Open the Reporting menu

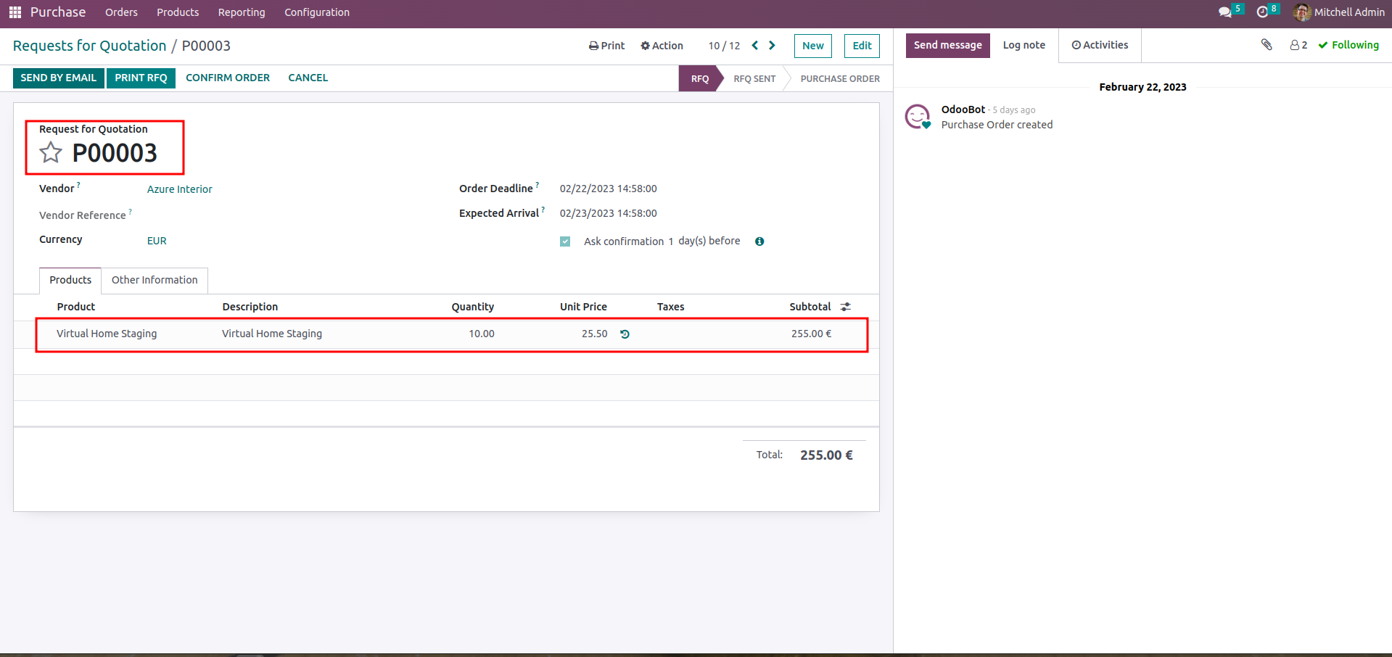(242, 12)
